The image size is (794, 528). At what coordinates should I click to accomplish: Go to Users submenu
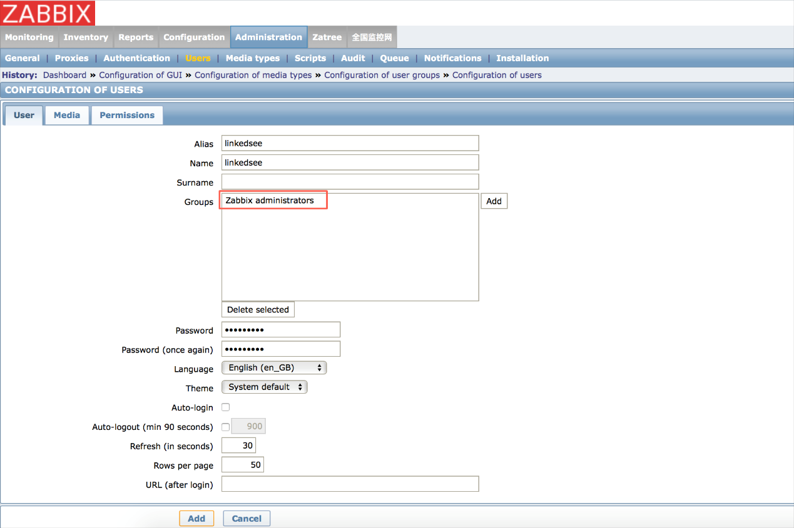pyautogui.click(x=198, y=58)
